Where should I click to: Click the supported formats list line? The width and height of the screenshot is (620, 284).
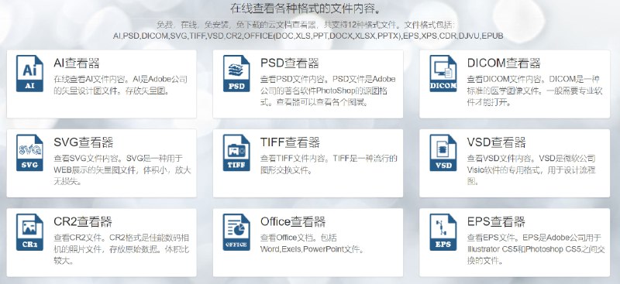[x=308, y=36]
